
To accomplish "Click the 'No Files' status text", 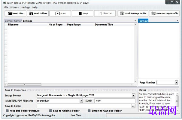I will (76, 115).
